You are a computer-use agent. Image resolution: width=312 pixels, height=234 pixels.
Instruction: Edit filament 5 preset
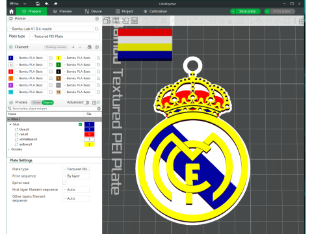pyautogui.click(x=51, y=71)
